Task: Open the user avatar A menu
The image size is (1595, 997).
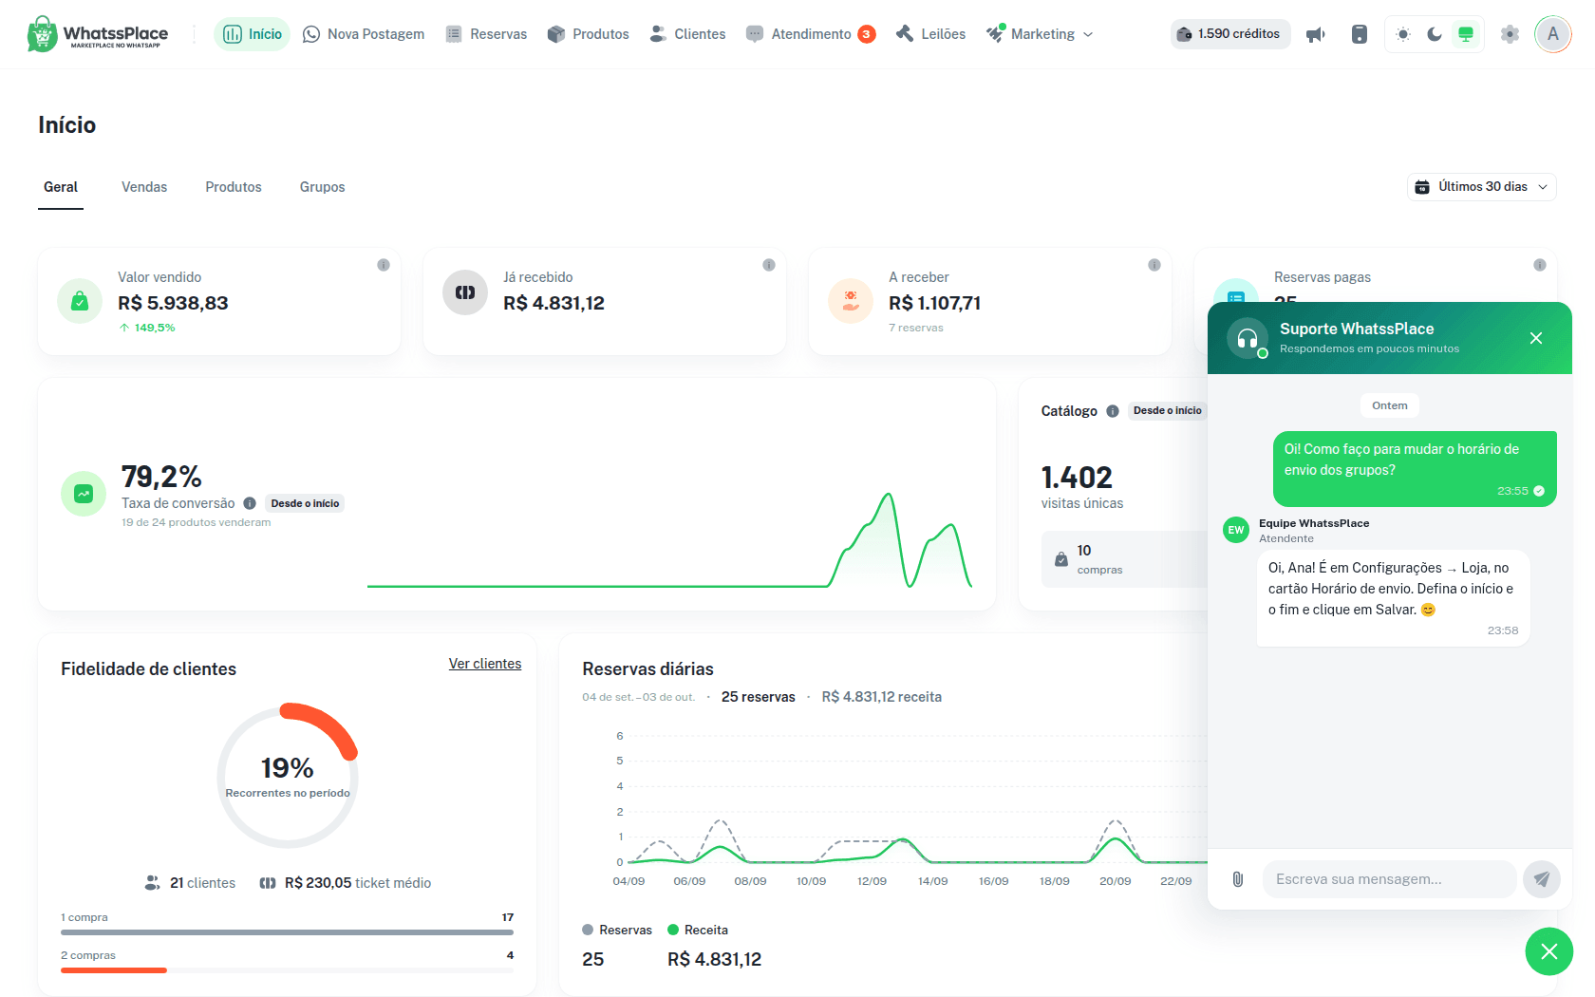Action: pos(1553,34)
